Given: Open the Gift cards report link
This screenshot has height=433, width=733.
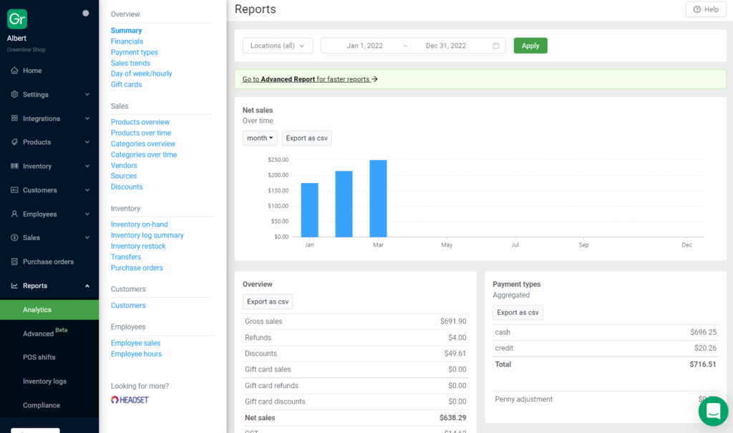Looking at the screenshot, I should (x=126, y=84).
